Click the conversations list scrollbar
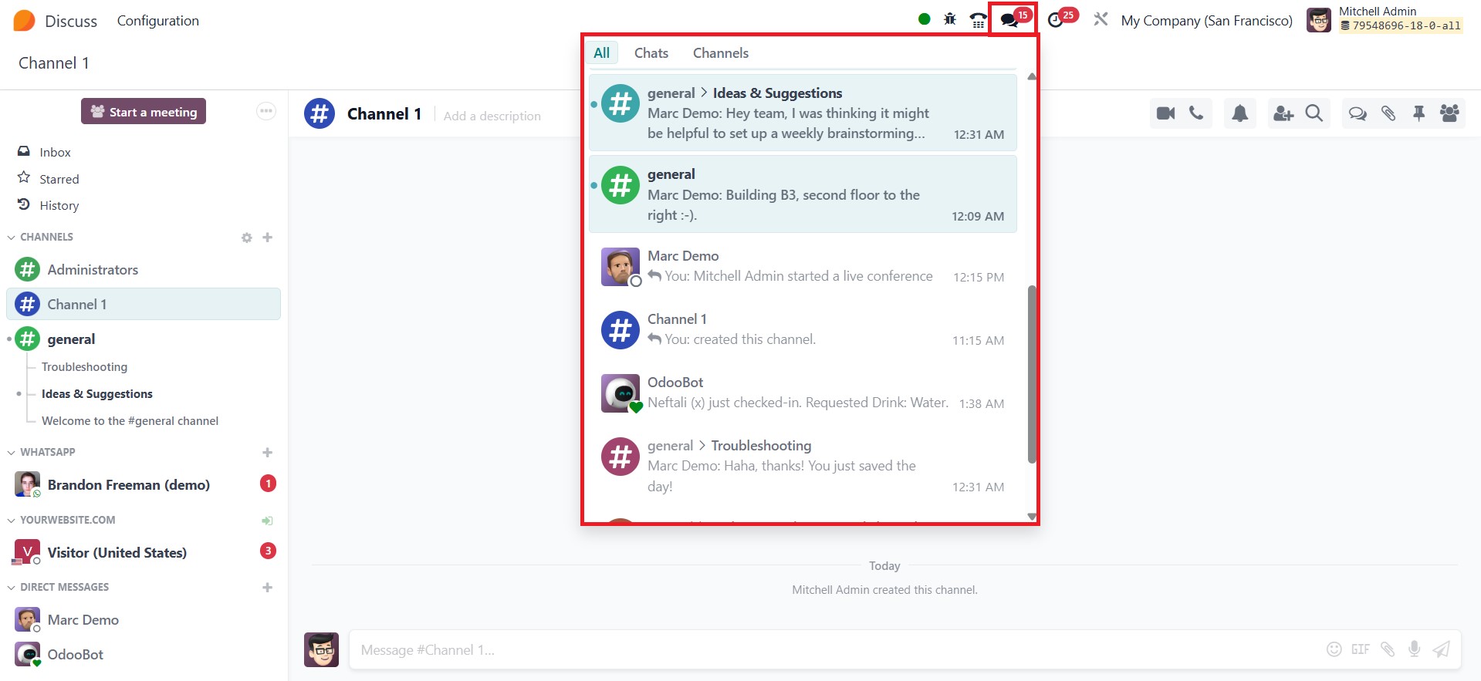 pos(1032,374)
